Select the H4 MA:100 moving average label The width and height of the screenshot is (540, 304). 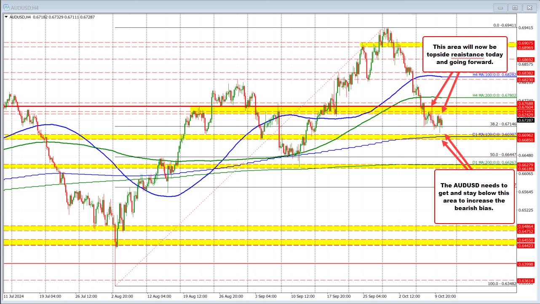coord(495,75)
